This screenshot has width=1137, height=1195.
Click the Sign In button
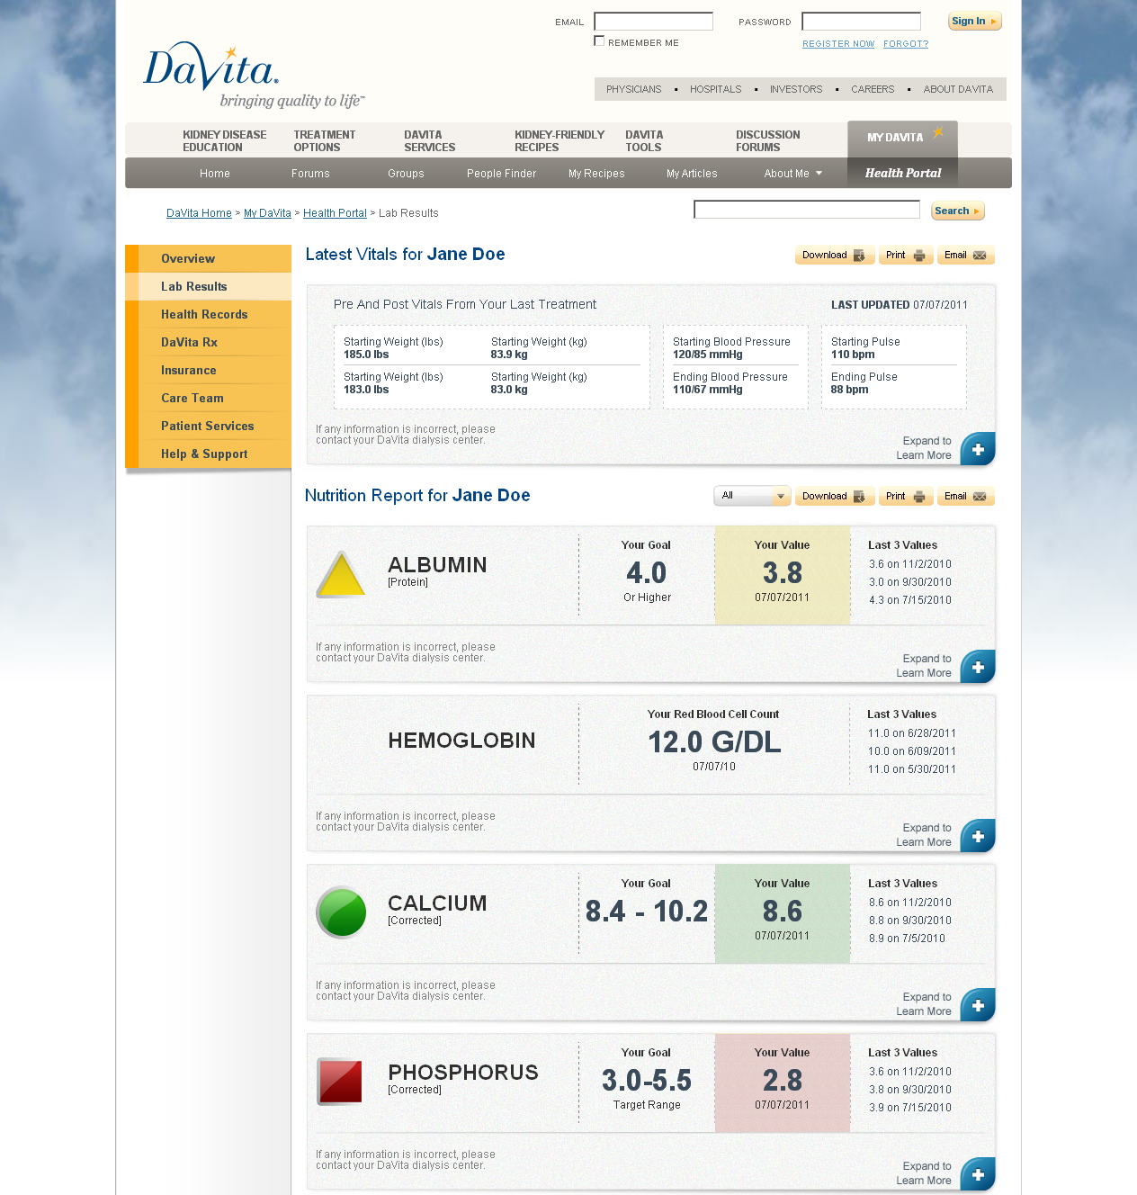tap(974, 22)
